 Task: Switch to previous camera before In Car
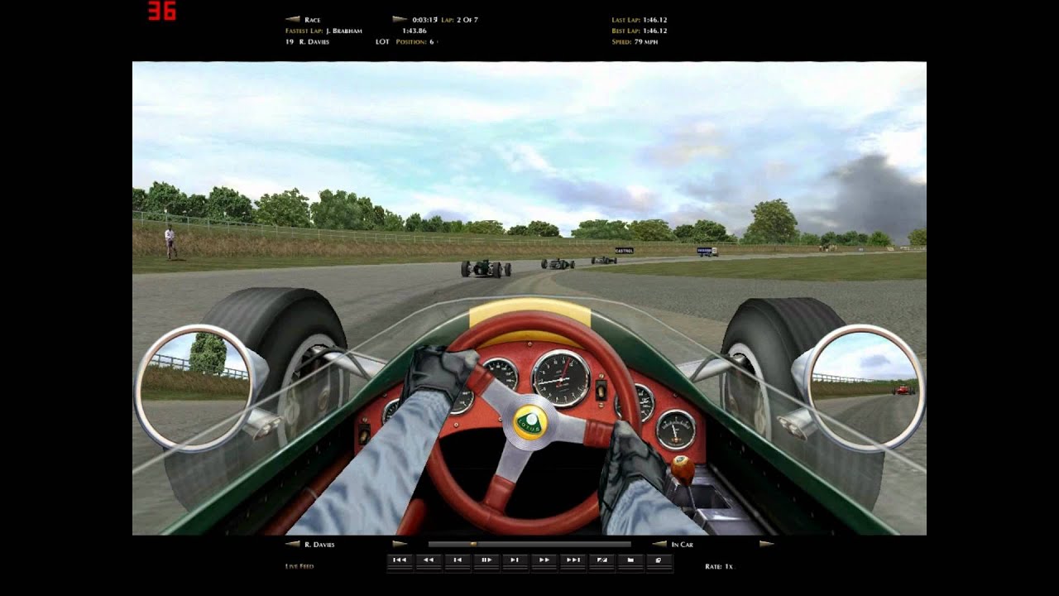659,545
